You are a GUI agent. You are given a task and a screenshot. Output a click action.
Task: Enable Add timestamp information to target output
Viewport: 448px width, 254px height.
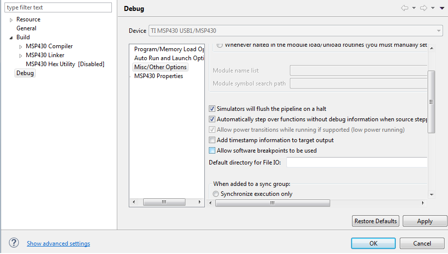(x=212, y=140)
